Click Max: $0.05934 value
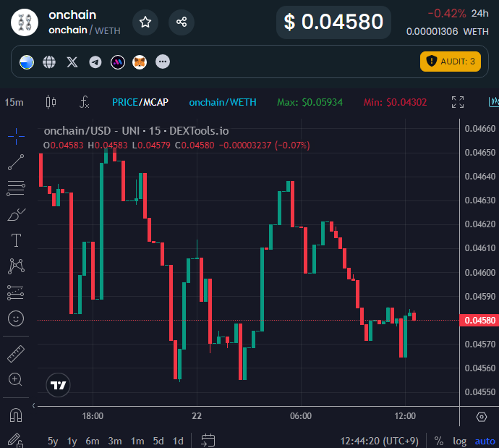Screen dimensions: 499x448 pyautogui.click(x=310, y=102)
